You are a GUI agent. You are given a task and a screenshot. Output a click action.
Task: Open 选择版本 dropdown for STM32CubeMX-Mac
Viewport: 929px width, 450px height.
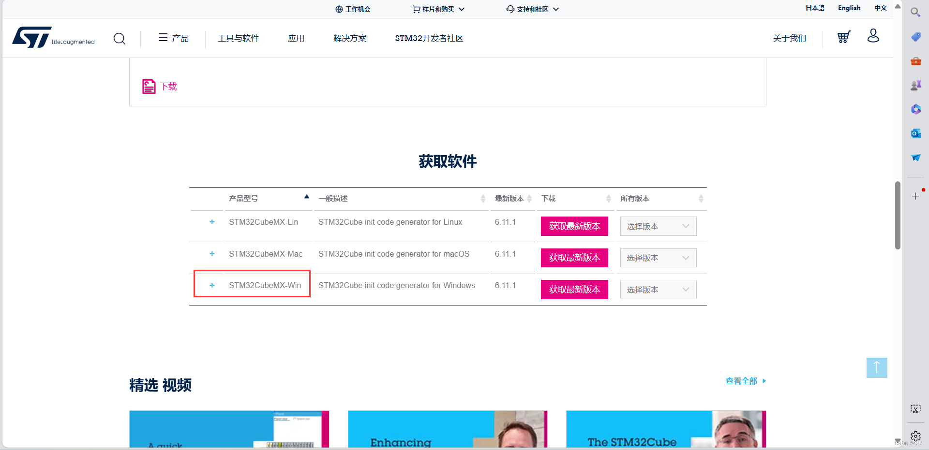[658, 258]
